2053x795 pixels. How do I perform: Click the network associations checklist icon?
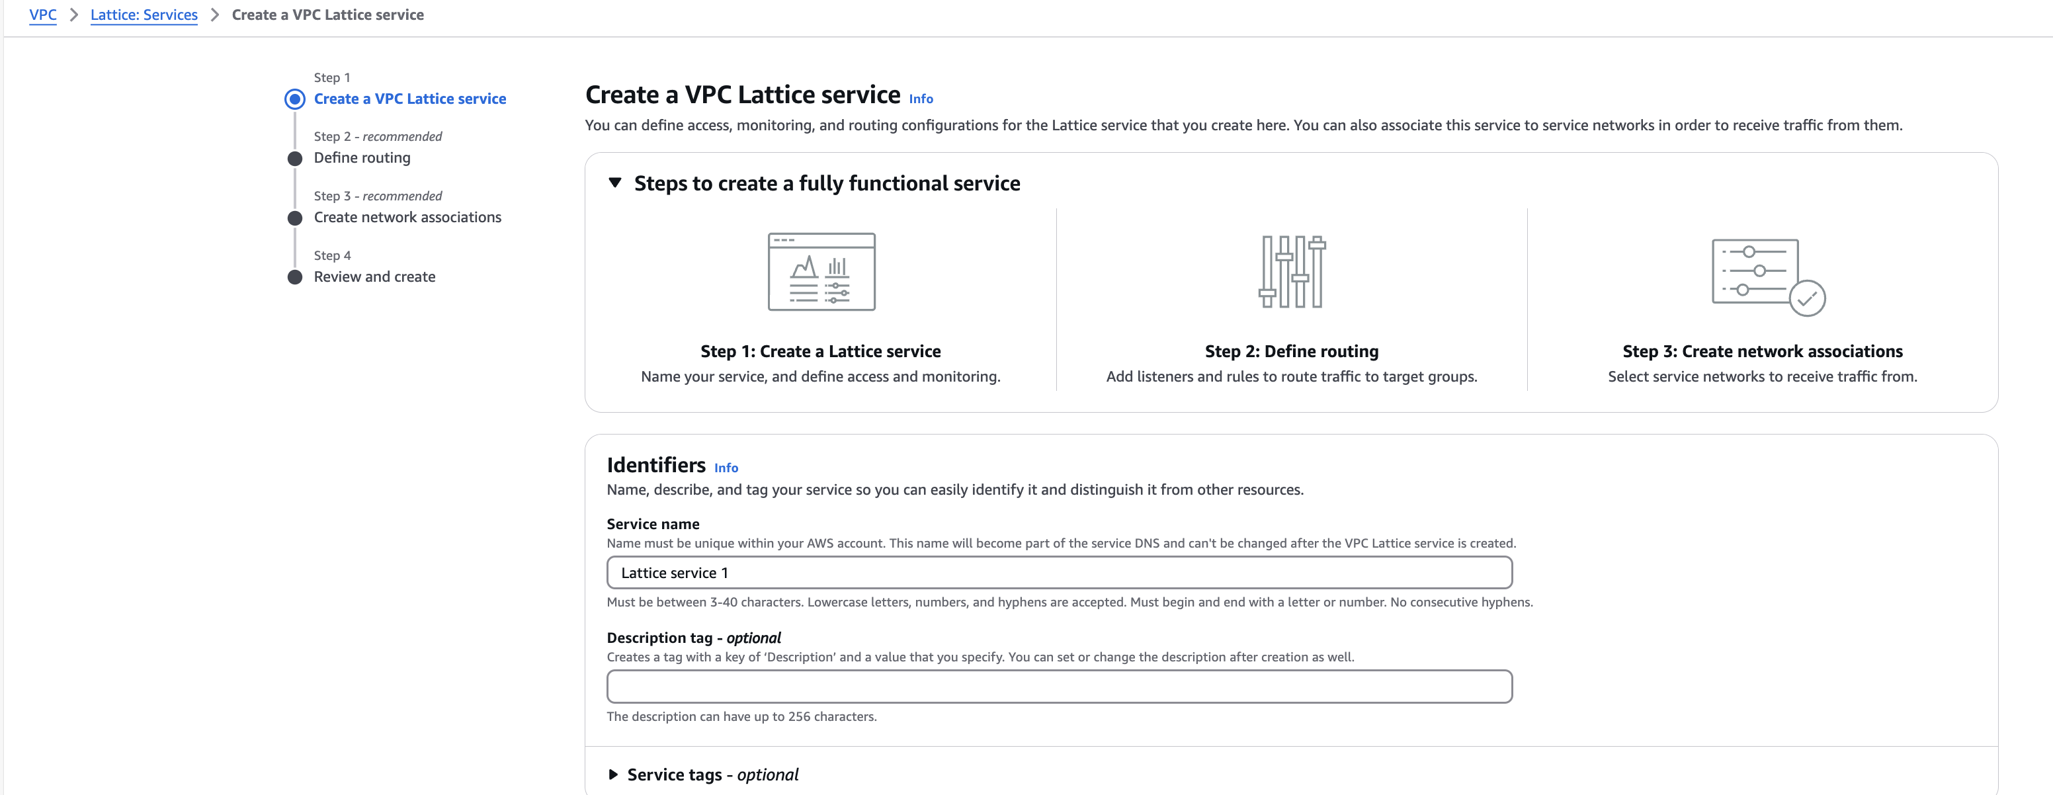(1769, 276)
